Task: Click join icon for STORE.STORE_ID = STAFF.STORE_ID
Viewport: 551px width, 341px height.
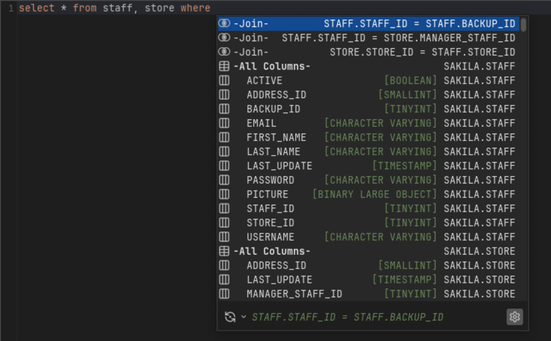Action: point(224,52)
